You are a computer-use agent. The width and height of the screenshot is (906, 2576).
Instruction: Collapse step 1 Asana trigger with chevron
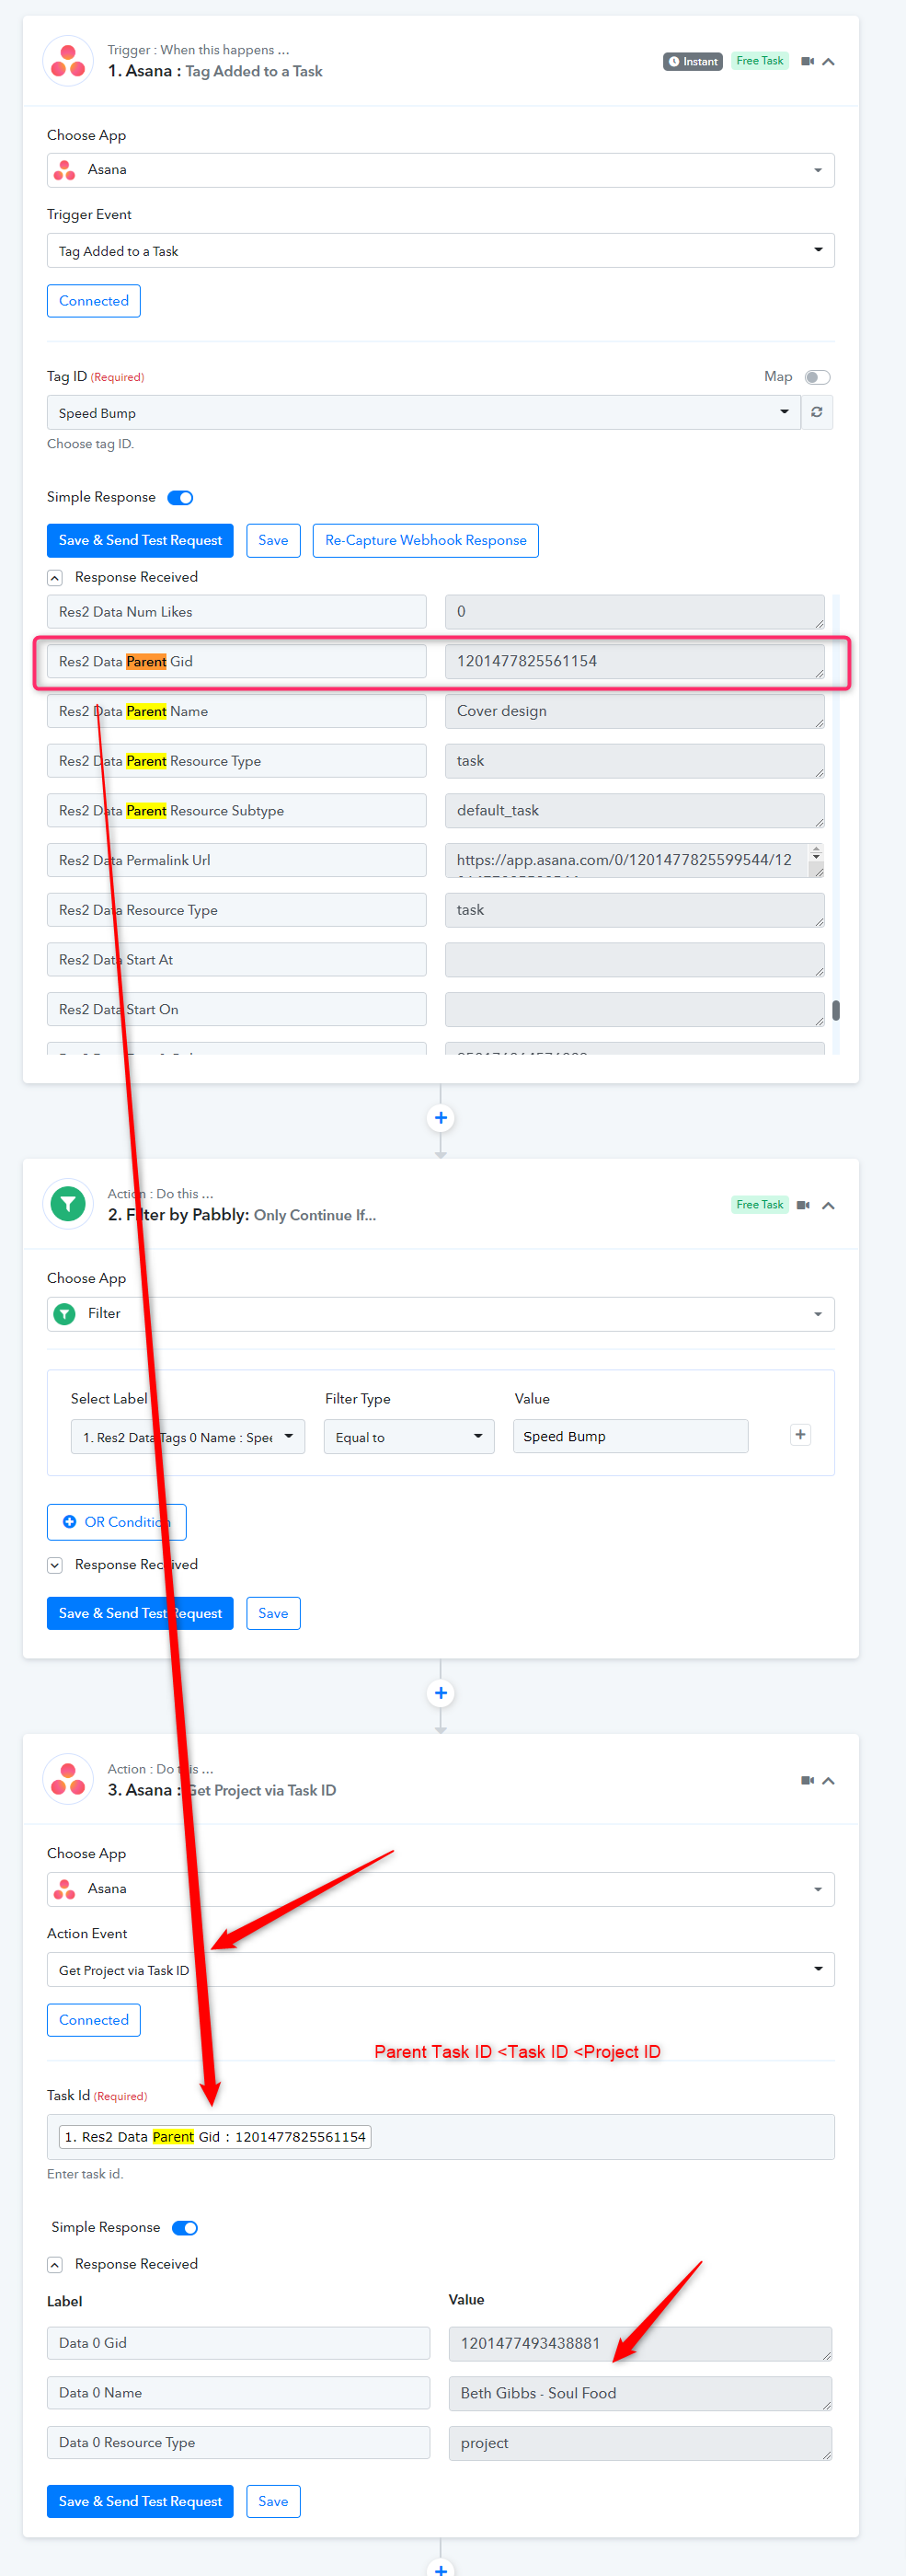point(828,61)
